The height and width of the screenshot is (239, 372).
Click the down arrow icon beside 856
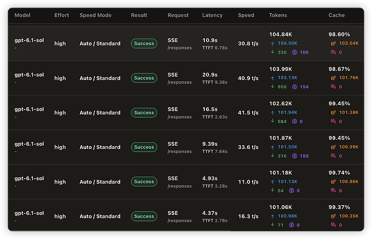click(x=272, y=86)
